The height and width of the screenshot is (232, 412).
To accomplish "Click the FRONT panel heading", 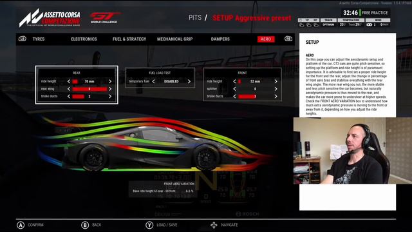I will [x=242, y=73].
